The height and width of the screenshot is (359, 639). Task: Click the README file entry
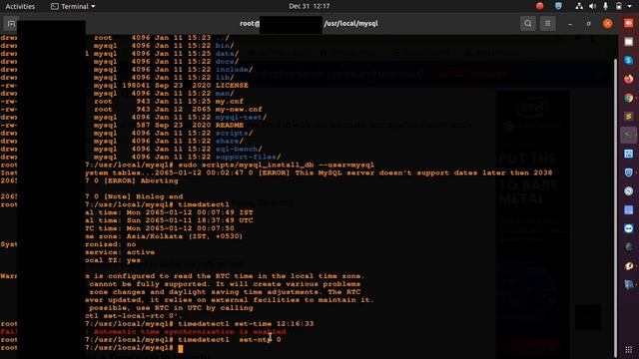click(x=230, y=125)
